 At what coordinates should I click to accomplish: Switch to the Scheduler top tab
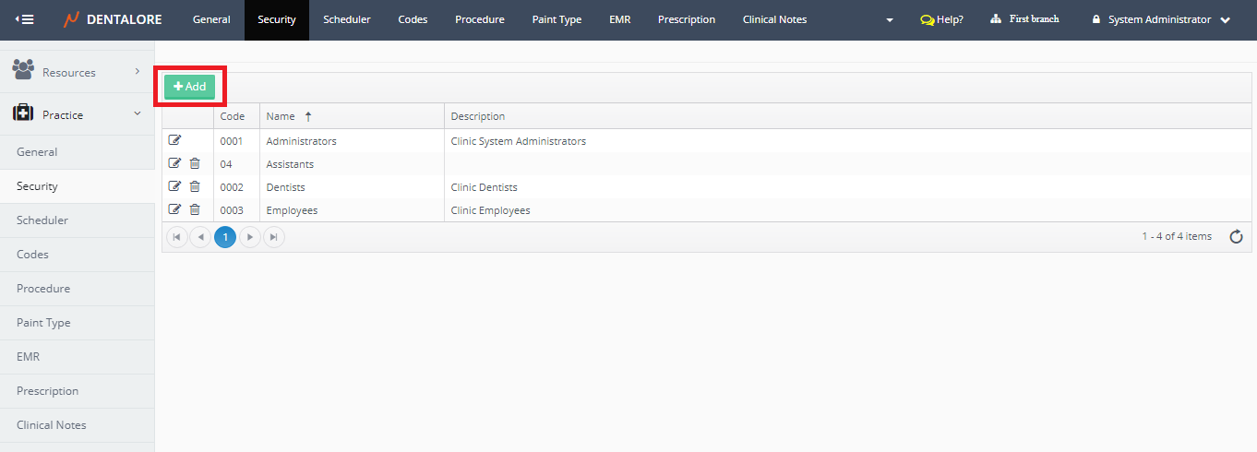[346, 19]
